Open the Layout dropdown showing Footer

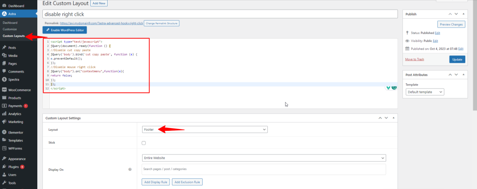tap(205, 129)
